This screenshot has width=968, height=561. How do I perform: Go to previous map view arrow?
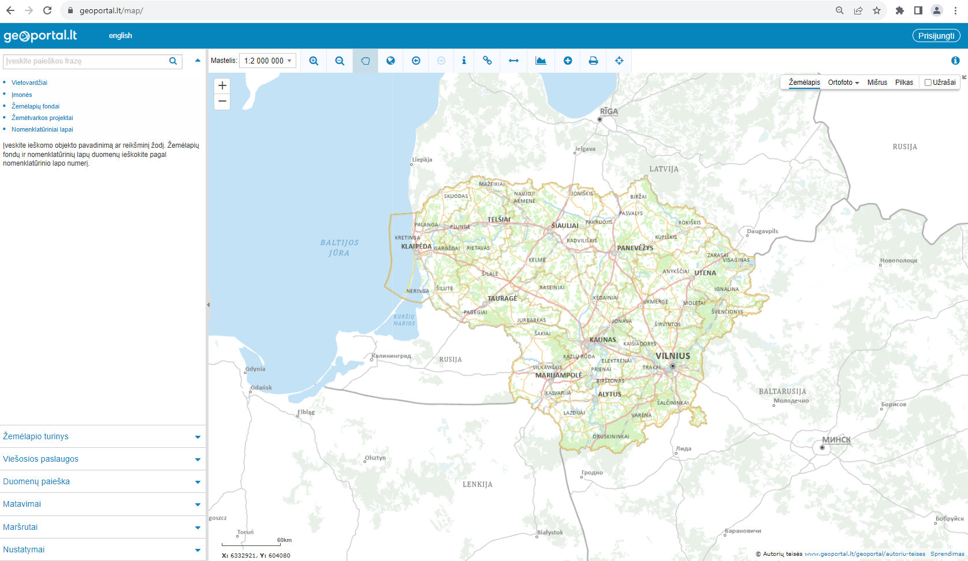pyautogui.click(x=416, y=61)
